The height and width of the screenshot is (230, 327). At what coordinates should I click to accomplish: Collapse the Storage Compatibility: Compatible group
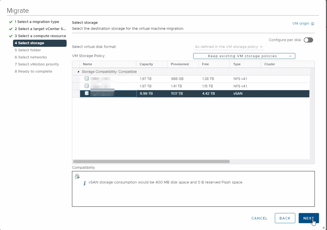tap(78, 72)
